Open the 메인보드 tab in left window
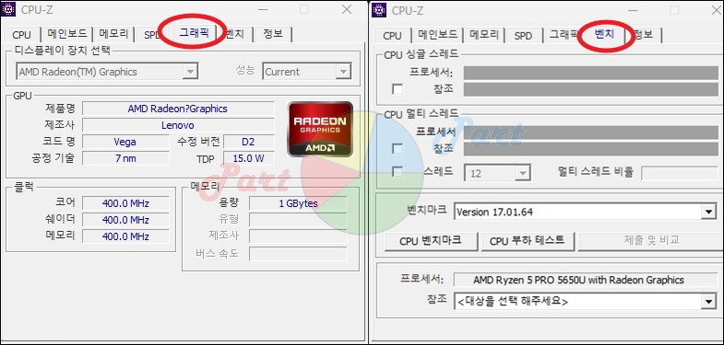724x345 pixels. coord(67,34)
